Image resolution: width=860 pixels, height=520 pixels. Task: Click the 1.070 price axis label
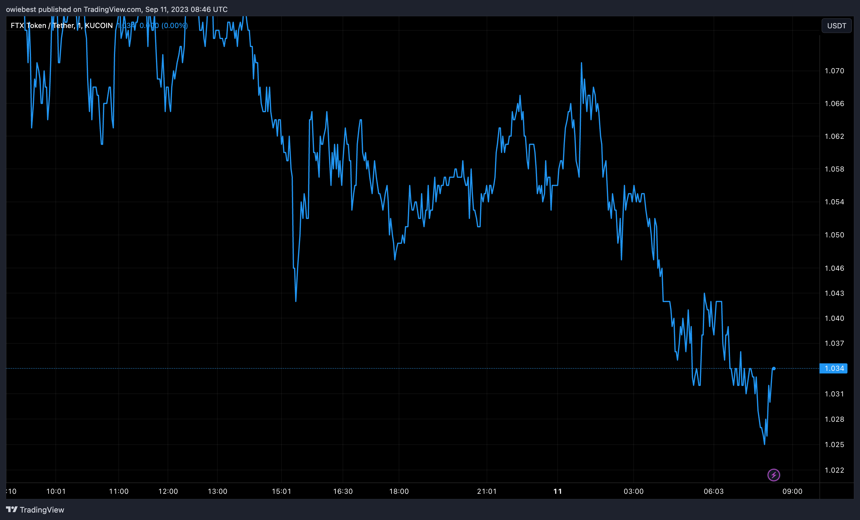click(x=834, y=71)
